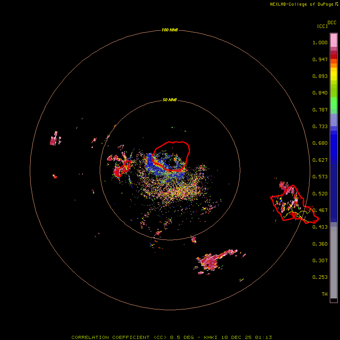Click the [CC] legend unit label

tap(322, 26)
